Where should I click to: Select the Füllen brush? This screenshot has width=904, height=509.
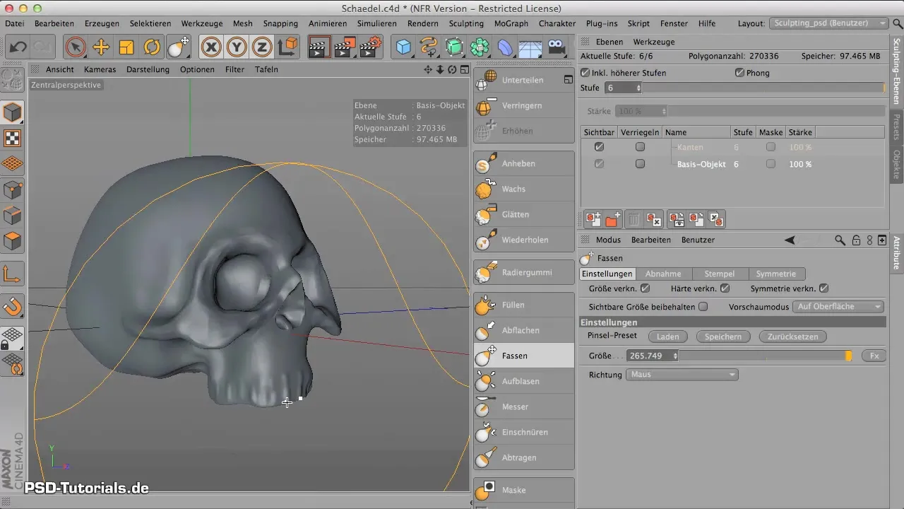(x=523, y=305)
